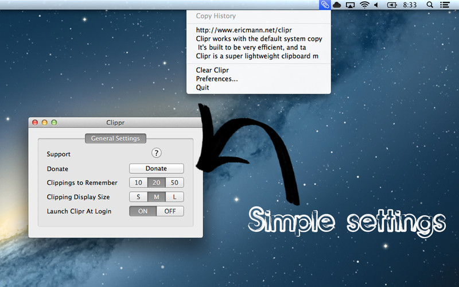This screenshot has height=287, width=459.
Task: Choose L clipping display size
Action: coord(174,197)
